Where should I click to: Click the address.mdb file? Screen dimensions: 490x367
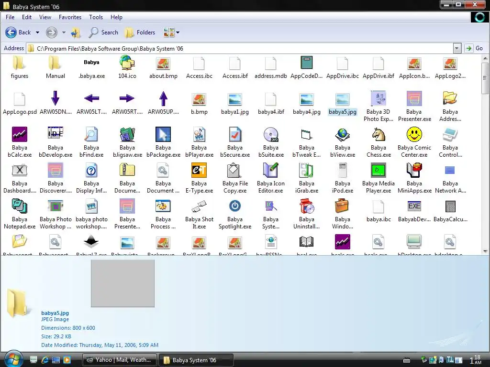tap(271, 64)
